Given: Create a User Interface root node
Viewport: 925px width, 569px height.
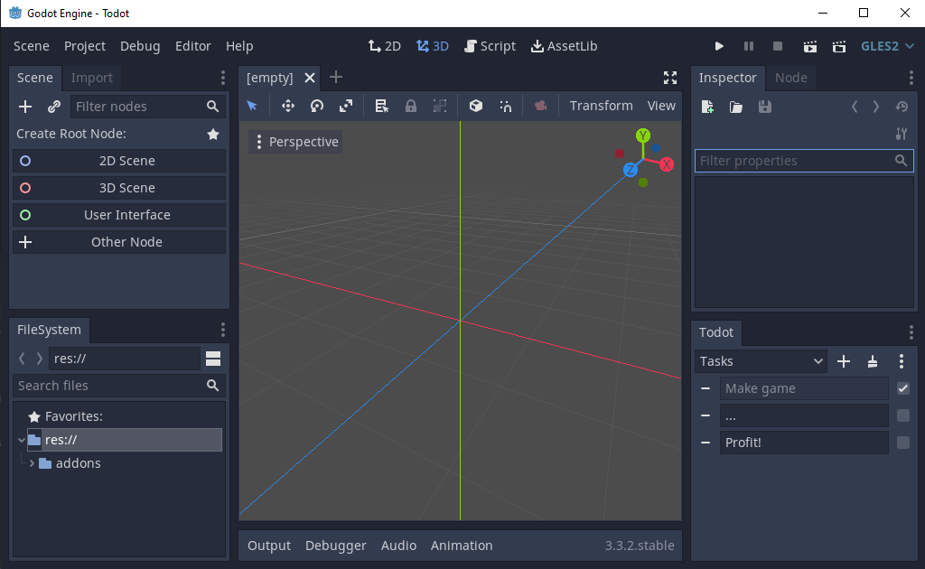Looking at the screenshot, I should tap(119, 215).
